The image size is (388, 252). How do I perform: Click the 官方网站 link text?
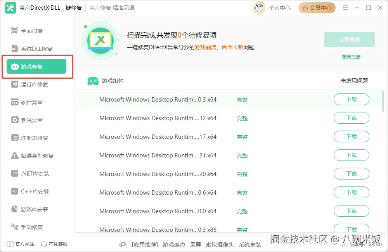pos(25,244)
